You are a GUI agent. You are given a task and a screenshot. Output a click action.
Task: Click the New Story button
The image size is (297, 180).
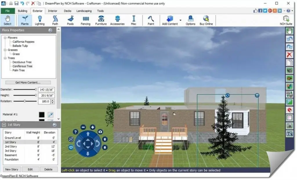pyautogui.click(x=12, y=169)
